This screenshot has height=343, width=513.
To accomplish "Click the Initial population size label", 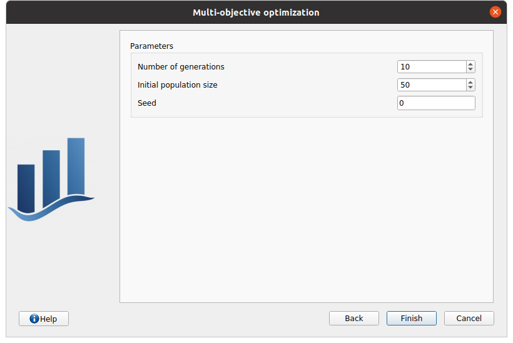I will click(178, 85).
